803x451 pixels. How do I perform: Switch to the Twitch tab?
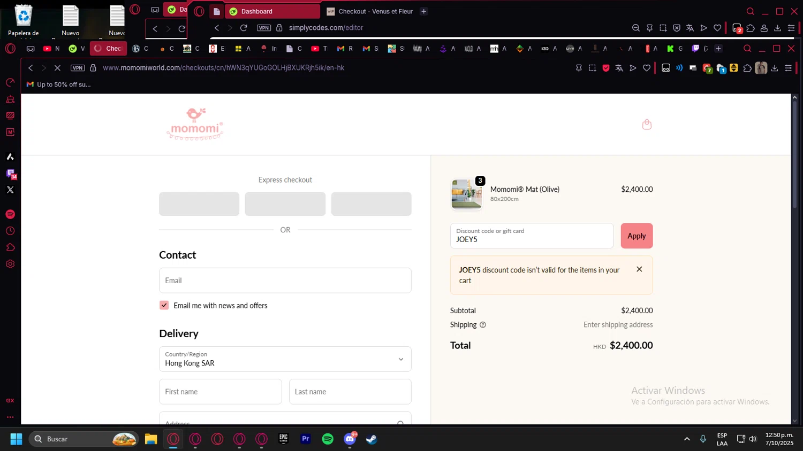[700, 49]
